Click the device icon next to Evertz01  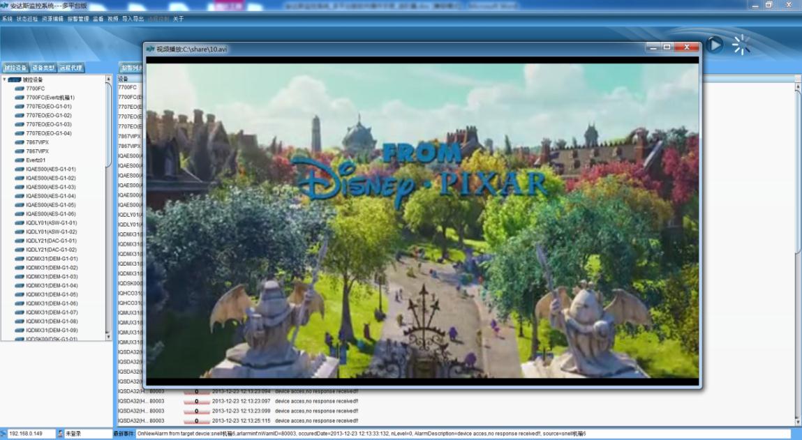20,160
